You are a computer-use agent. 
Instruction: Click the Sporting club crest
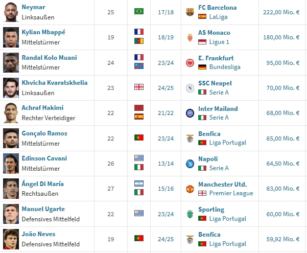190,213
